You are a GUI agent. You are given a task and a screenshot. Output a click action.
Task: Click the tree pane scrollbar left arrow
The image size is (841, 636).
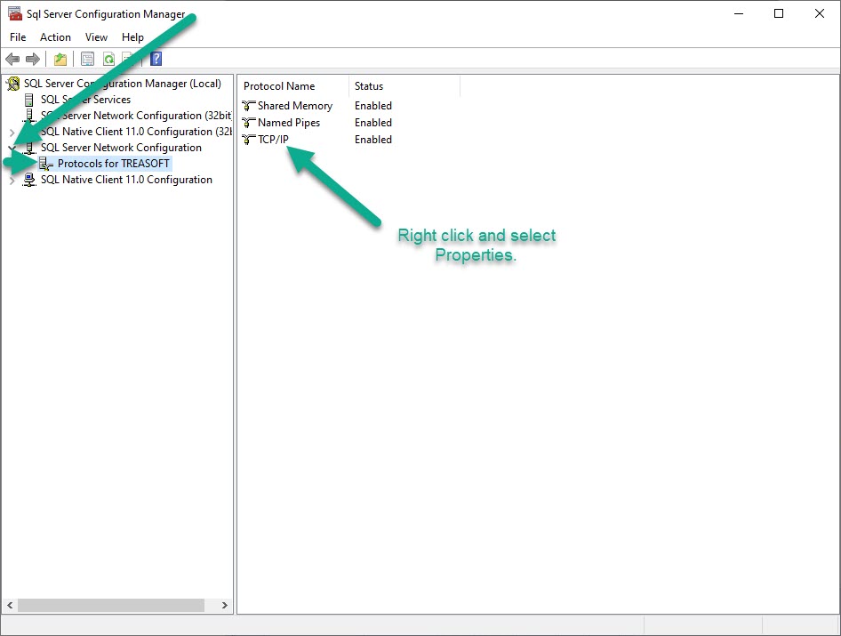pos(10,605)
